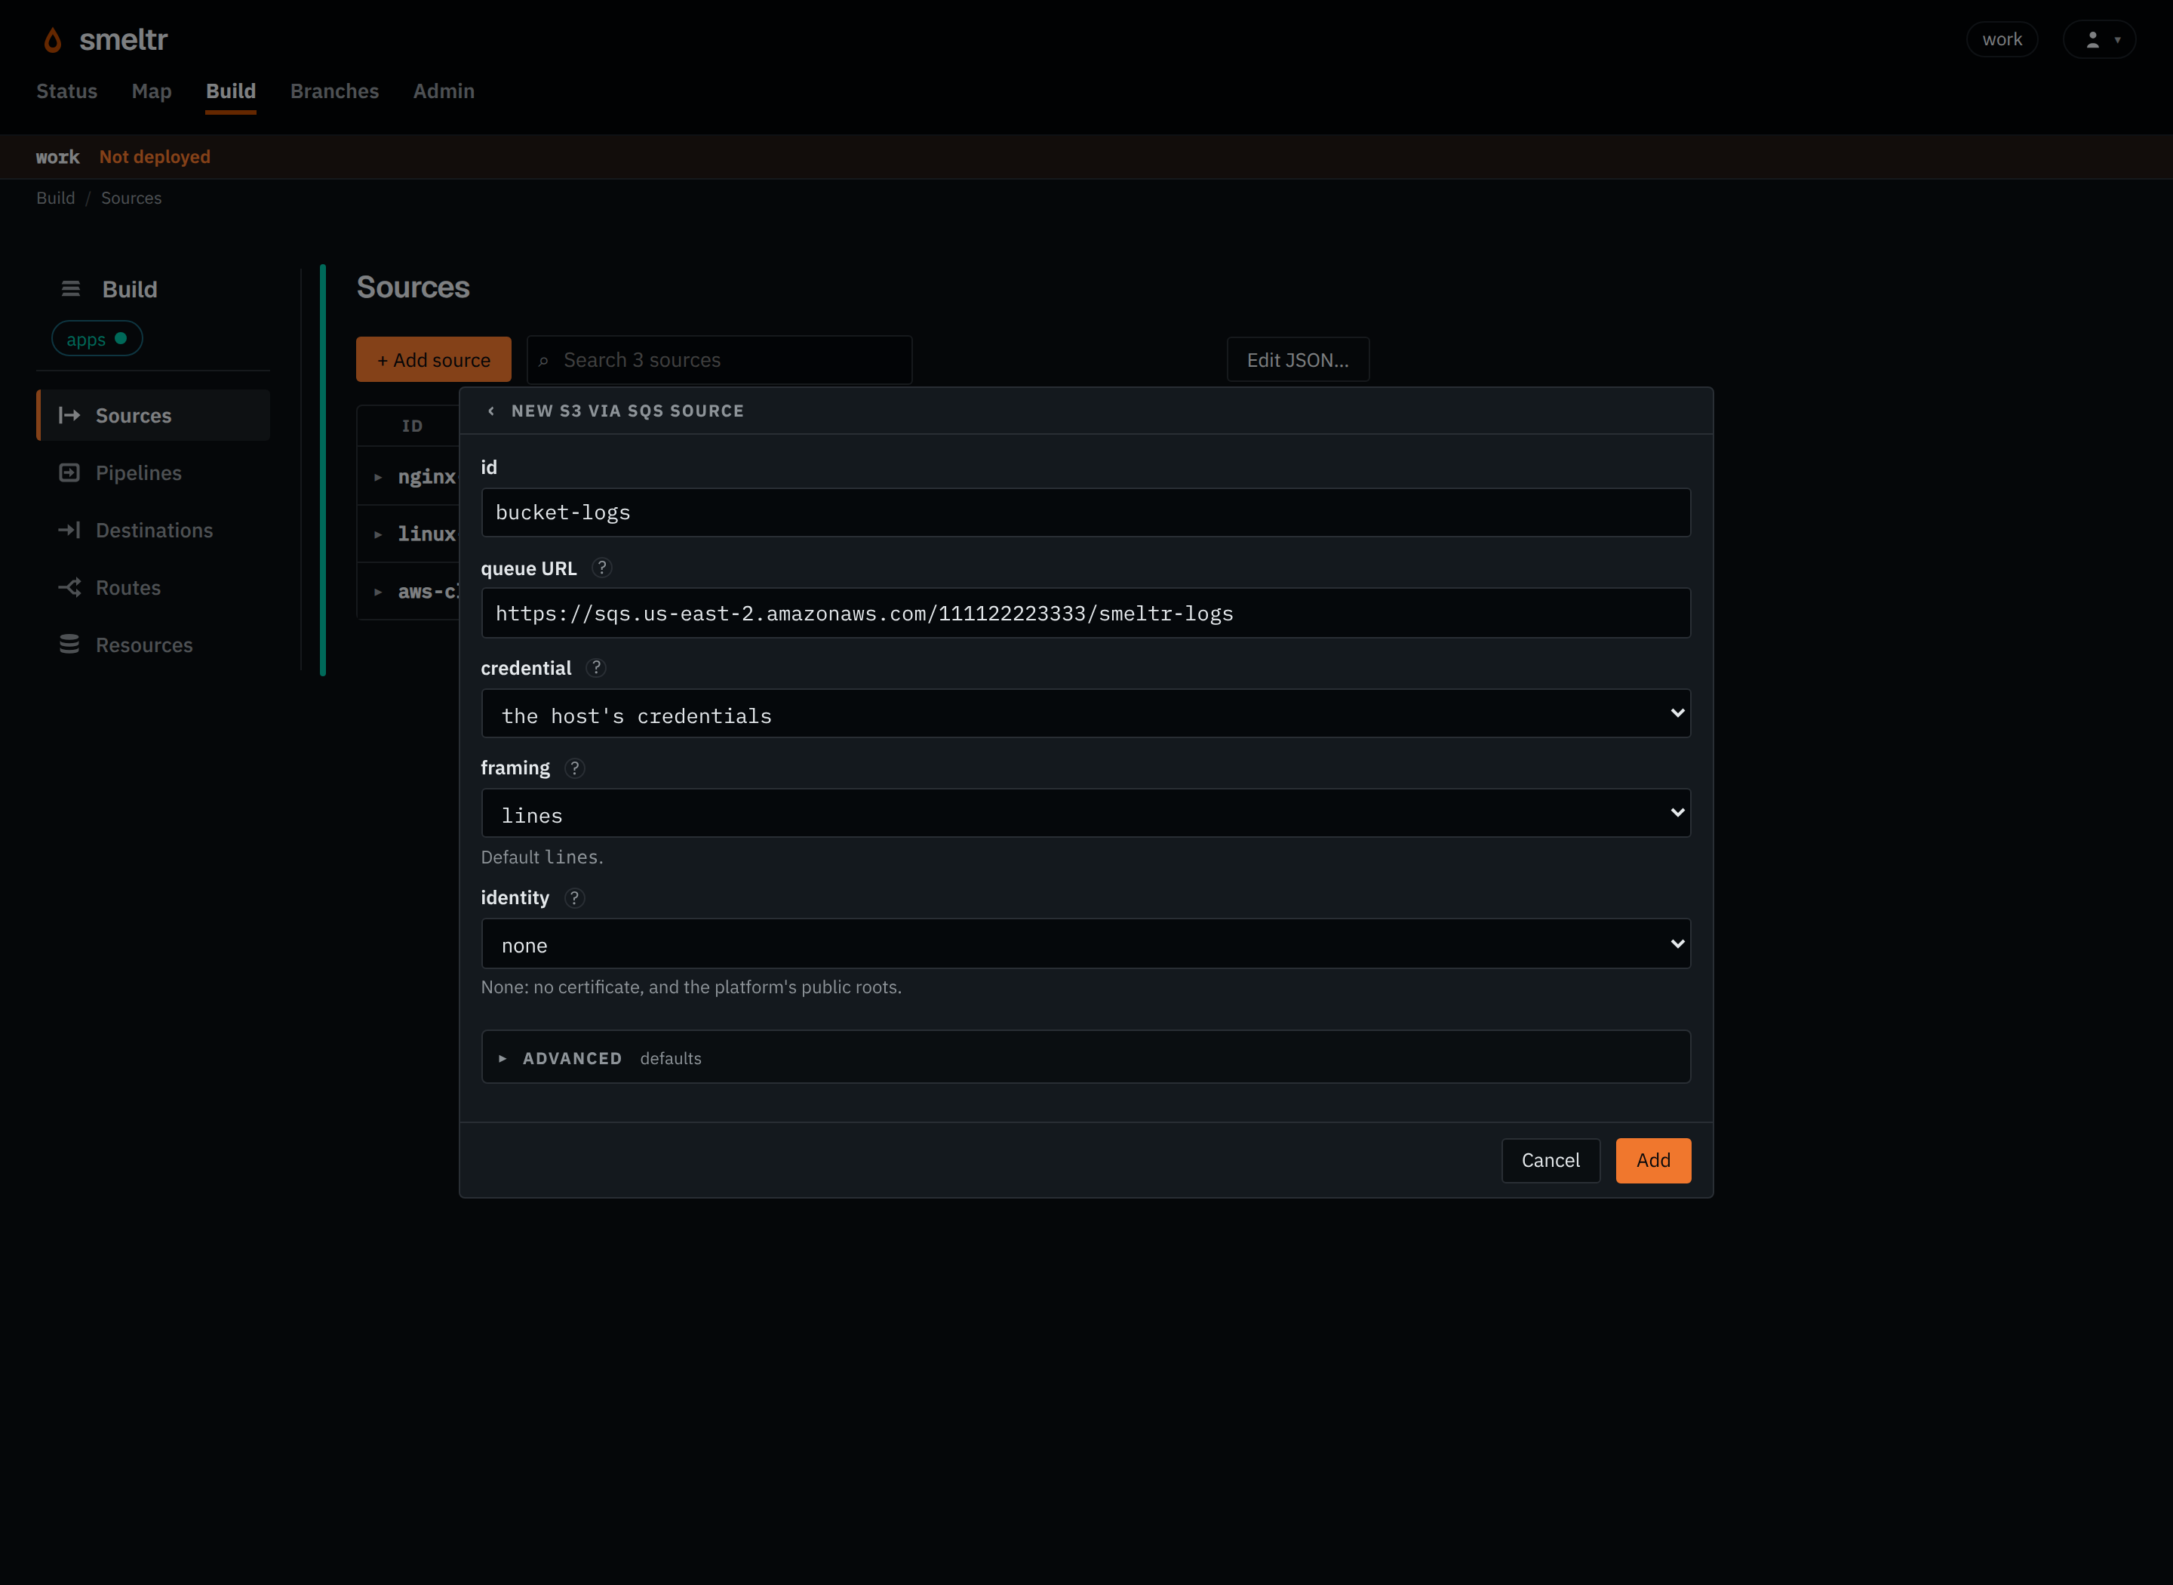
Task: Open help for credential field
Action: [x=597, y=668]
